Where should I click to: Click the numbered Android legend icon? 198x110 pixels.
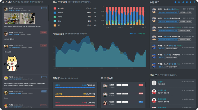tap(55, 8)
